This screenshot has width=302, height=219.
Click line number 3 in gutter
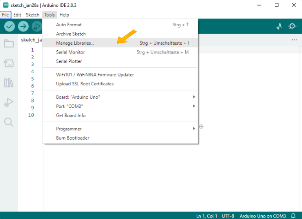pyautogui.click(x=32, y=64)
